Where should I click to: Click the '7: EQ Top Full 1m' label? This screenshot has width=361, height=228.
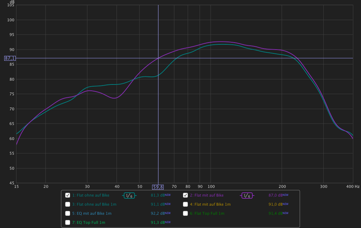pyautogui.click(x=88, y=222)
